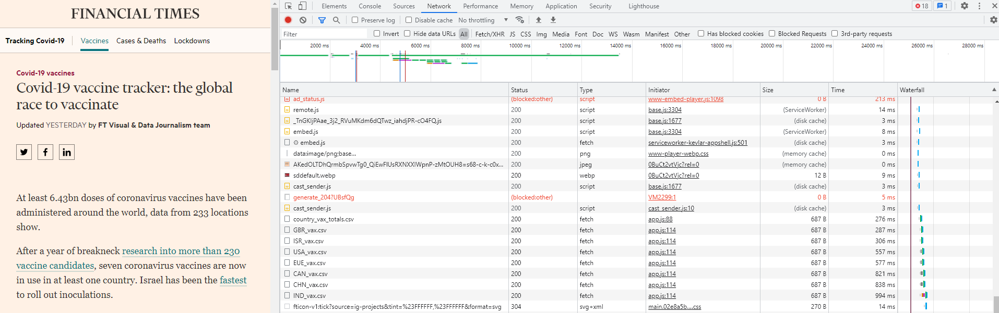Open network search with the magnifier icon
999x313 pixels.
pyautogui.click(x=337, y=20)
